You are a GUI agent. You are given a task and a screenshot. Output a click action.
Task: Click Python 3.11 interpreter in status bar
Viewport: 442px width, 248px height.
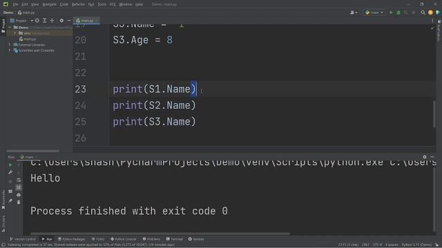coord(416,245)
